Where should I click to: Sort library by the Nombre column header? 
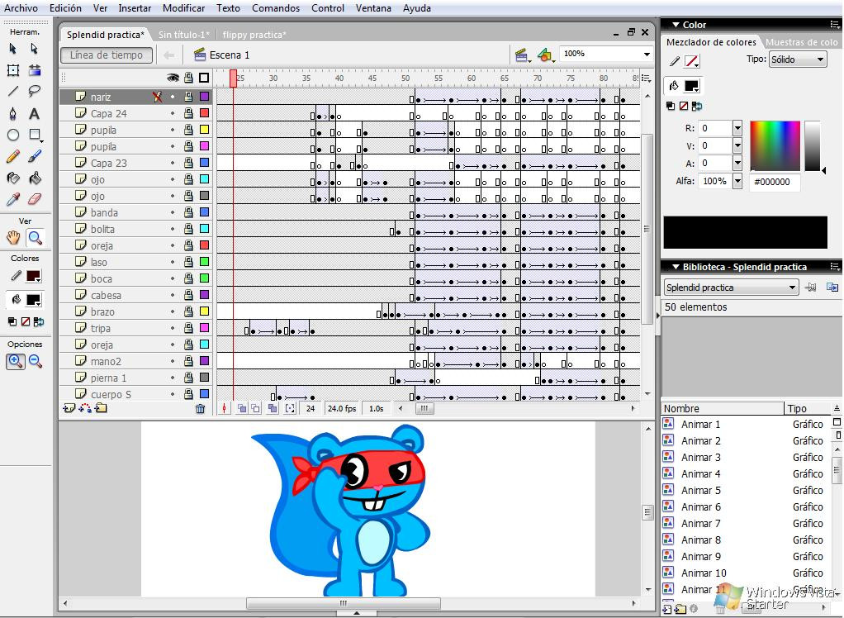point(723,409)
